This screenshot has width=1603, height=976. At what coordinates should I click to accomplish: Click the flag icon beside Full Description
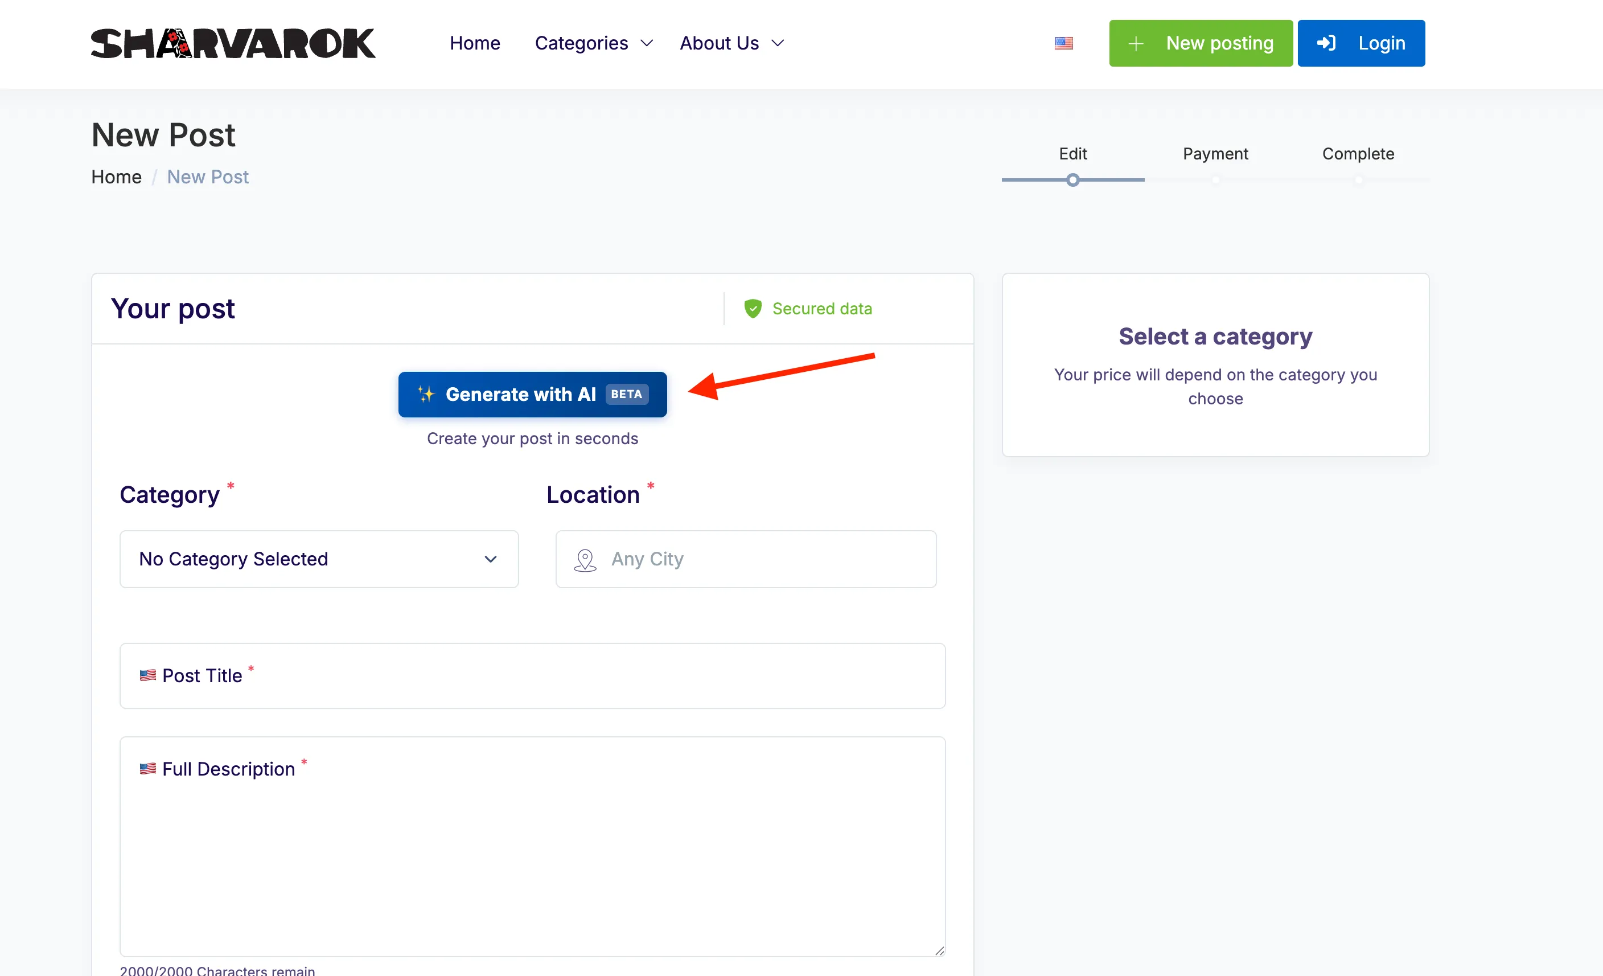[147, 769]
